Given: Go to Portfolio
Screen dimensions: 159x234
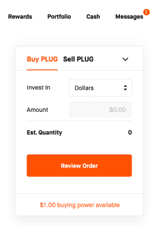Looking at the screenshot, I should pyautogui.click(x=59, y=17).
